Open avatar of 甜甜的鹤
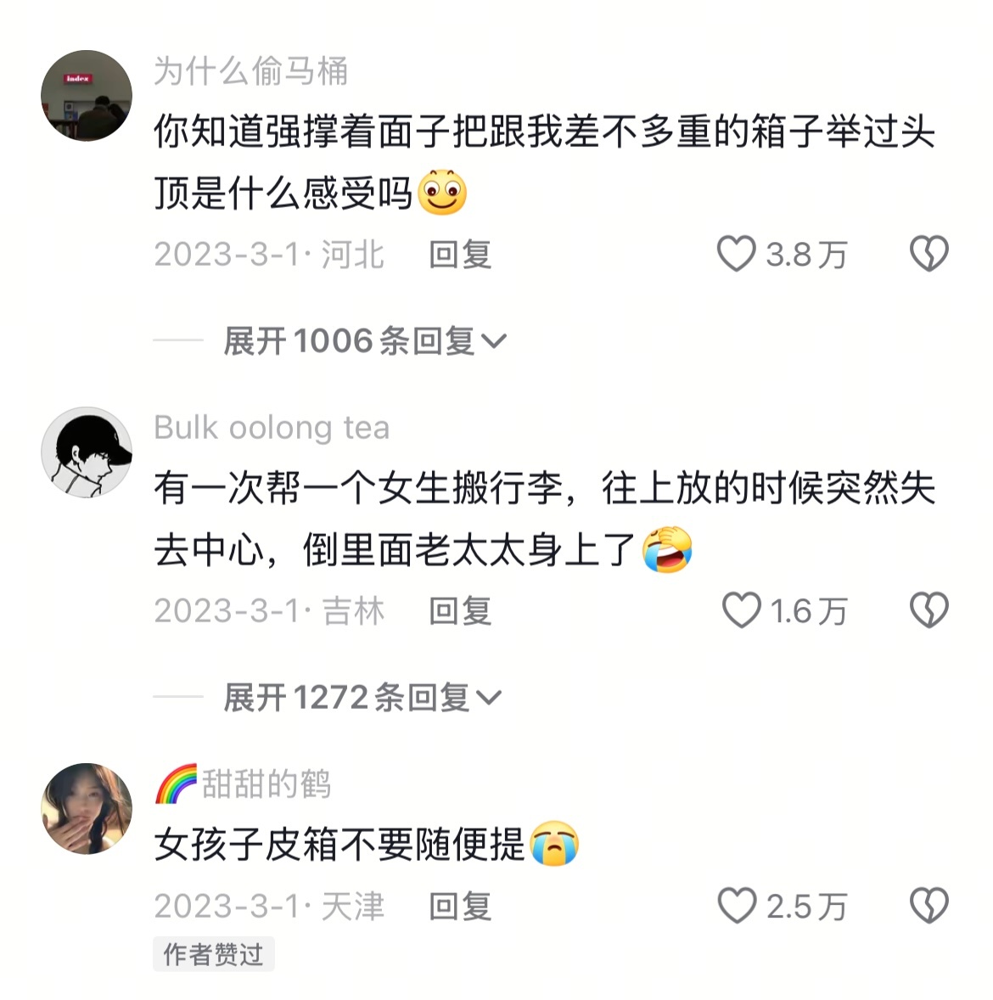Viewport: 993px width, 1000px height. (87, 809)
